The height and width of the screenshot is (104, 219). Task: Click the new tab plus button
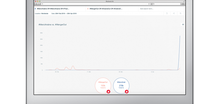click(42, 4)
